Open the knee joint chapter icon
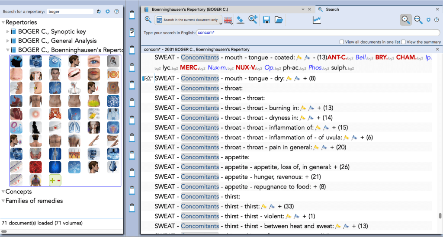The image size is (443, 237). pyautogui.click(x=55, y=154)
